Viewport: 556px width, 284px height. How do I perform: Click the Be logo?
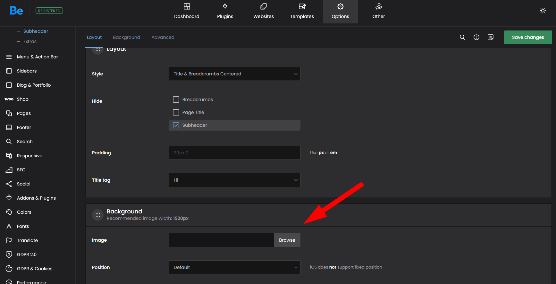(x=16, y=11)
